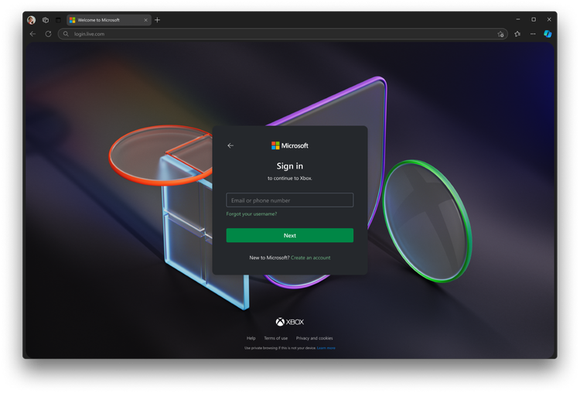
Task: Open Learn more about private browsing
Action: click(326, 348)
